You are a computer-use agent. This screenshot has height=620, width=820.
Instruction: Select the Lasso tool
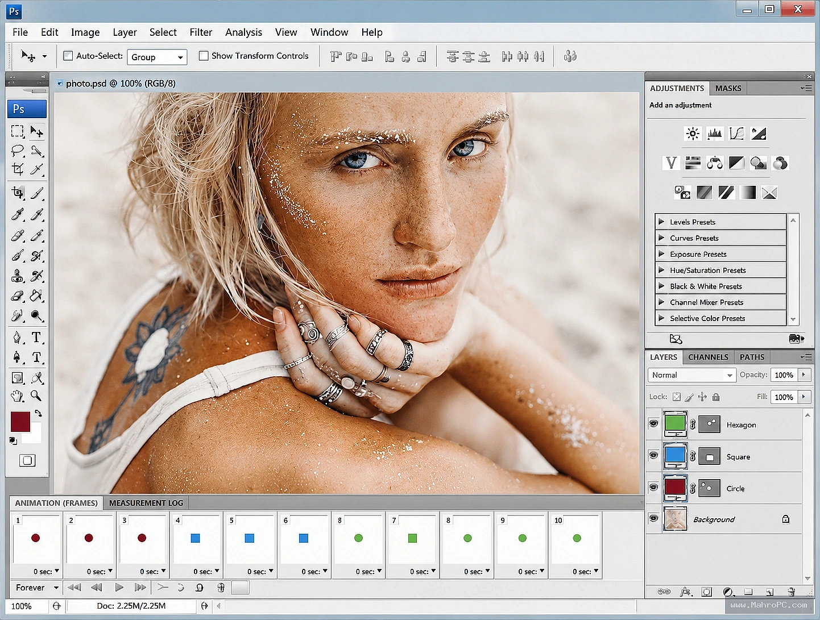[18, 151]
